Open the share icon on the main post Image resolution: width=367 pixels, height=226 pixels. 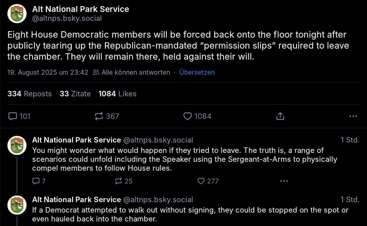[x=280, y=116]
